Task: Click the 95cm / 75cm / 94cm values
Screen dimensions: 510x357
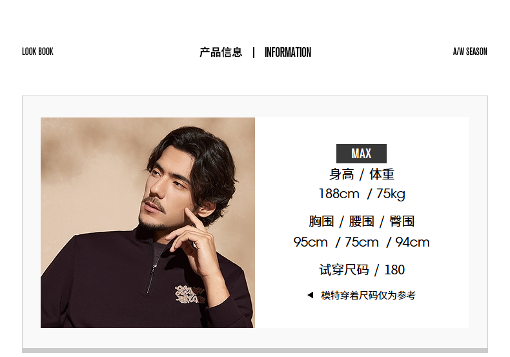Action: pos(362,242)
